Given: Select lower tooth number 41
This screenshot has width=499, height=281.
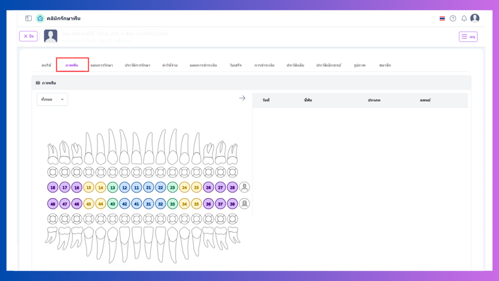Looking at the screenshot, I should [x=137, y=203].
